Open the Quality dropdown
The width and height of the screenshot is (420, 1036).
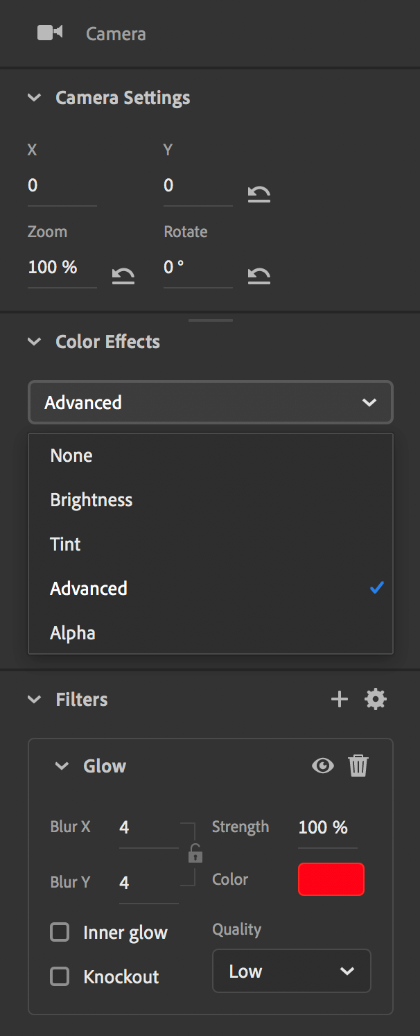click(291, 971)
